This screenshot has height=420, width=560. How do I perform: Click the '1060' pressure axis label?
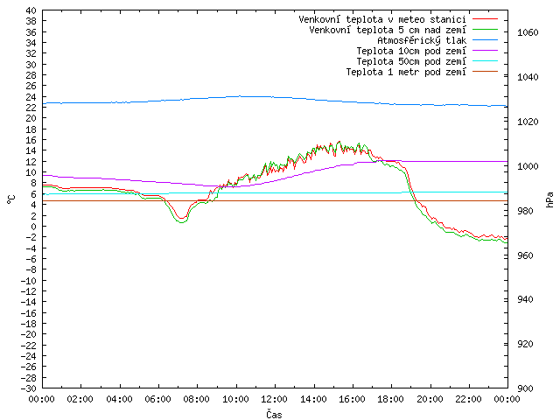(528, 33)
